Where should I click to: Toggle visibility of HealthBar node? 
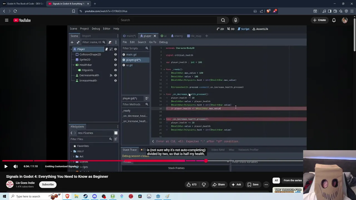click(115, 65)
